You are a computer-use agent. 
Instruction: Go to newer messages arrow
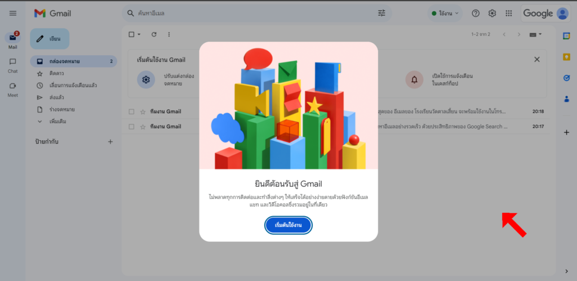coord(504,34)
